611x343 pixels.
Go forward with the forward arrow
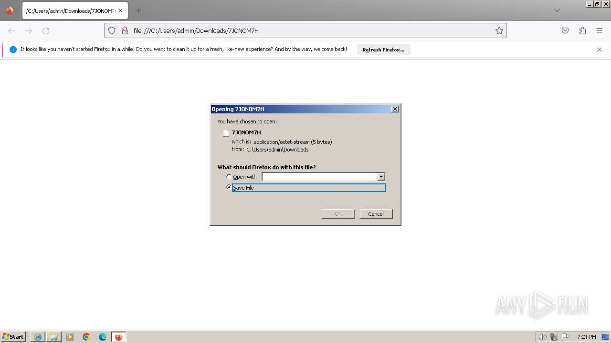(29, 30)
